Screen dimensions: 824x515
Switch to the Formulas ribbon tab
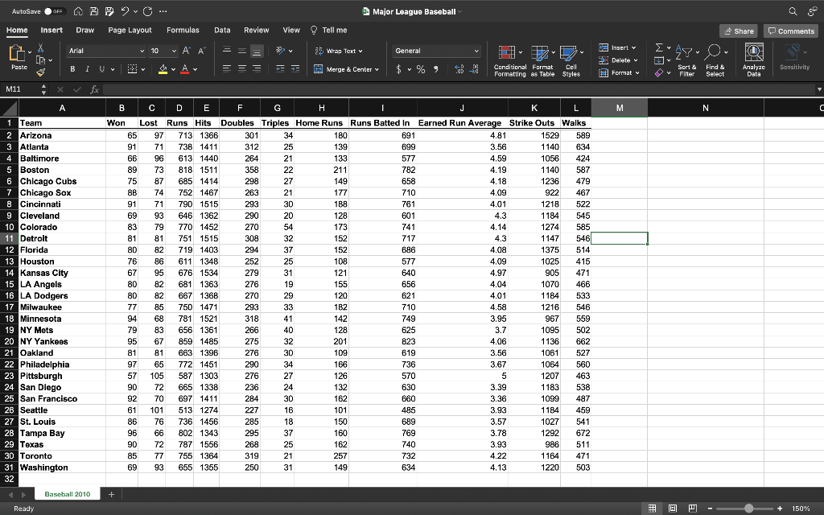181,29
